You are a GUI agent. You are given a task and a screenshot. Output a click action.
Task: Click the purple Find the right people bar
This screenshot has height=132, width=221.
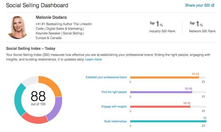(x=161, y=92)
